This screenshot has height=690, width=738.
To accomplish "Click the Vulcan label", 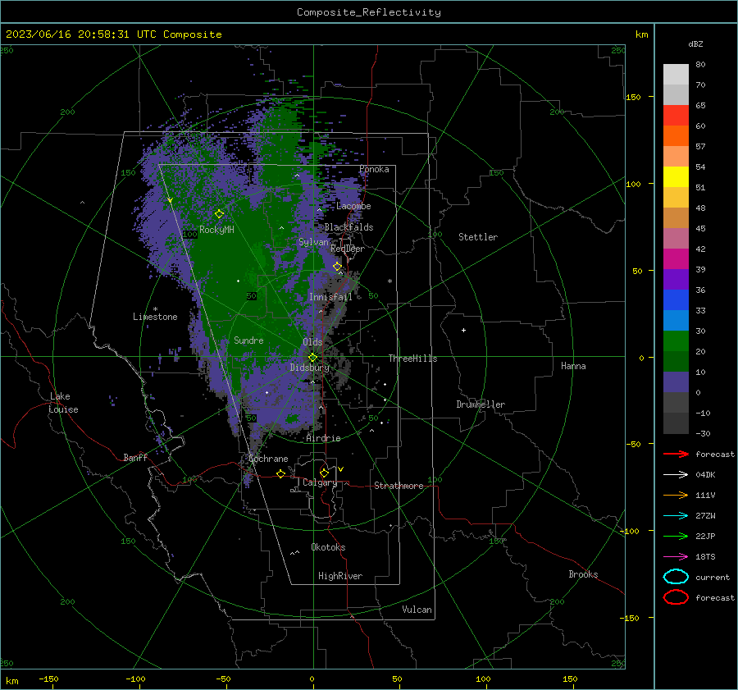I will pos(417,610).
